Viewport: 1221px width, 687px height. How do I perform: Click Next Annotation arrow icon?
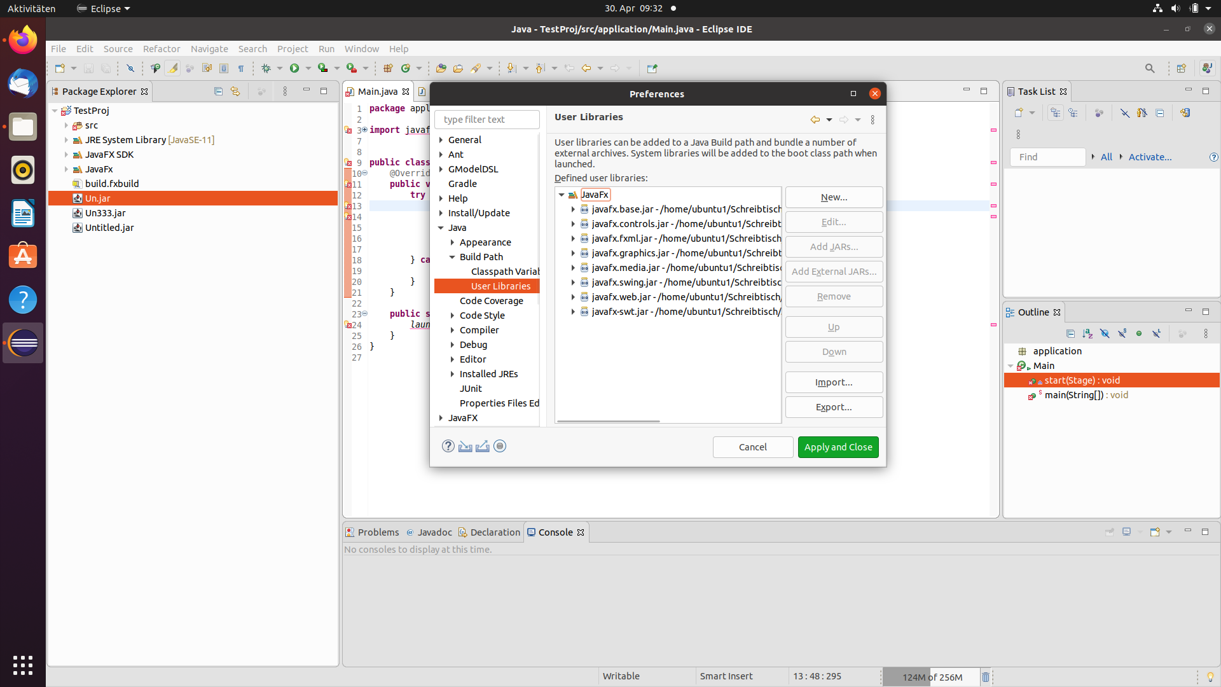pyautogui.click(x=511, y=68)
